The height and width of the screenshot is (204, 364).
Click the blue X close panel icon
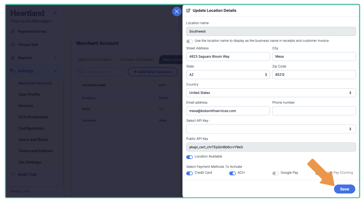point(177,12)
